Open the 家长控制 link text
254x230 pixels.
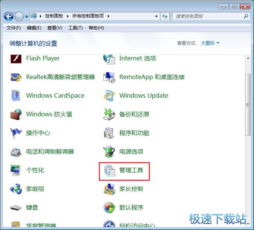click(131, 189)
